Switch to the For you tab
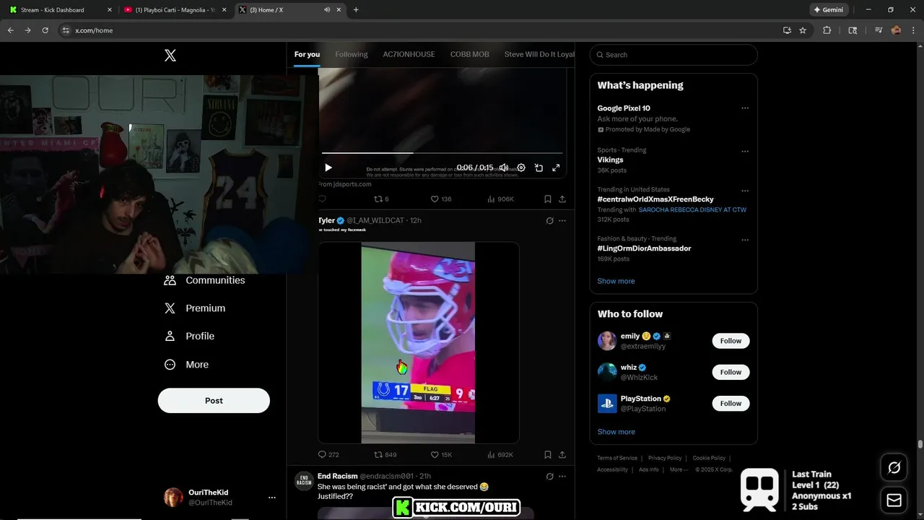924x520 pixels. point(307,54)
